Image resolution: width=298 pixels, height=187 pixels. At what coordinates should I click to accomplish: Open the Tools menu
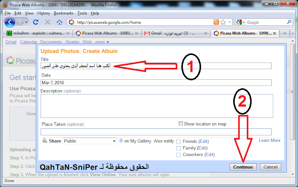coord(82,13)
